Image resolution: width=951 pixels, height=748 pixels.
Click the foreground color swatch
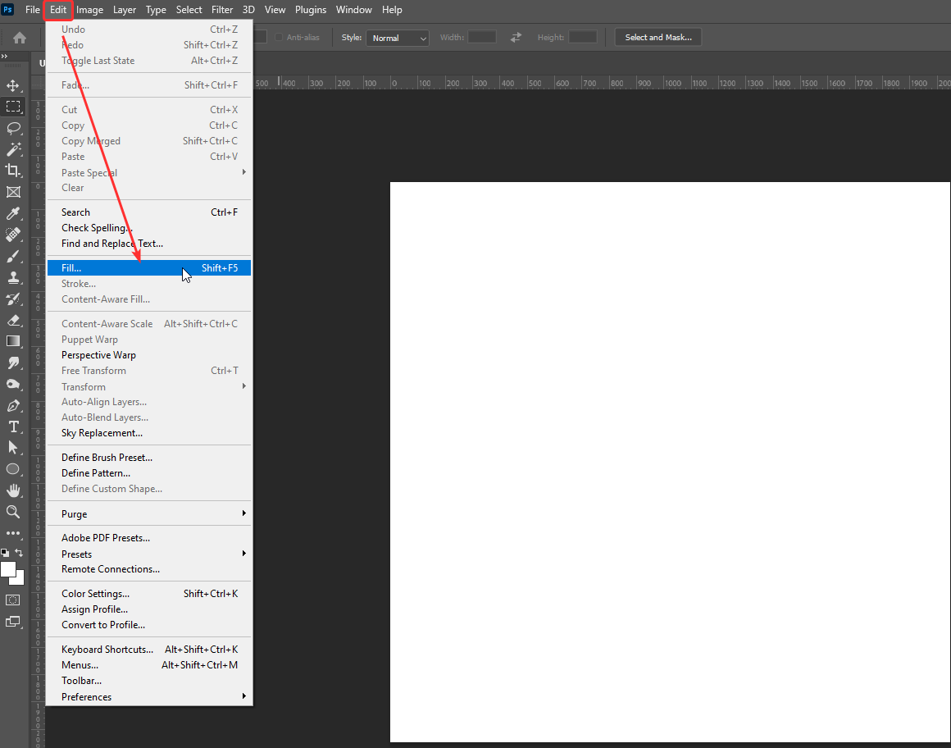coord(8,569)
